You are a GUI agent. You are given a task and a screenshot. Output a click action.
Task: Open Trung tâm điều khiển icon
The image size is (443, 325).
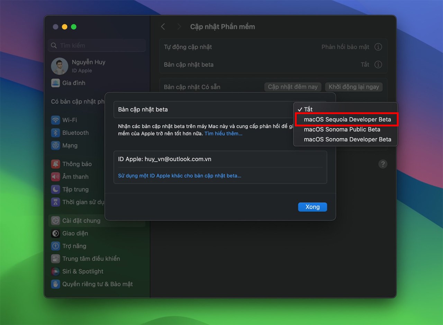coord(55,259)
